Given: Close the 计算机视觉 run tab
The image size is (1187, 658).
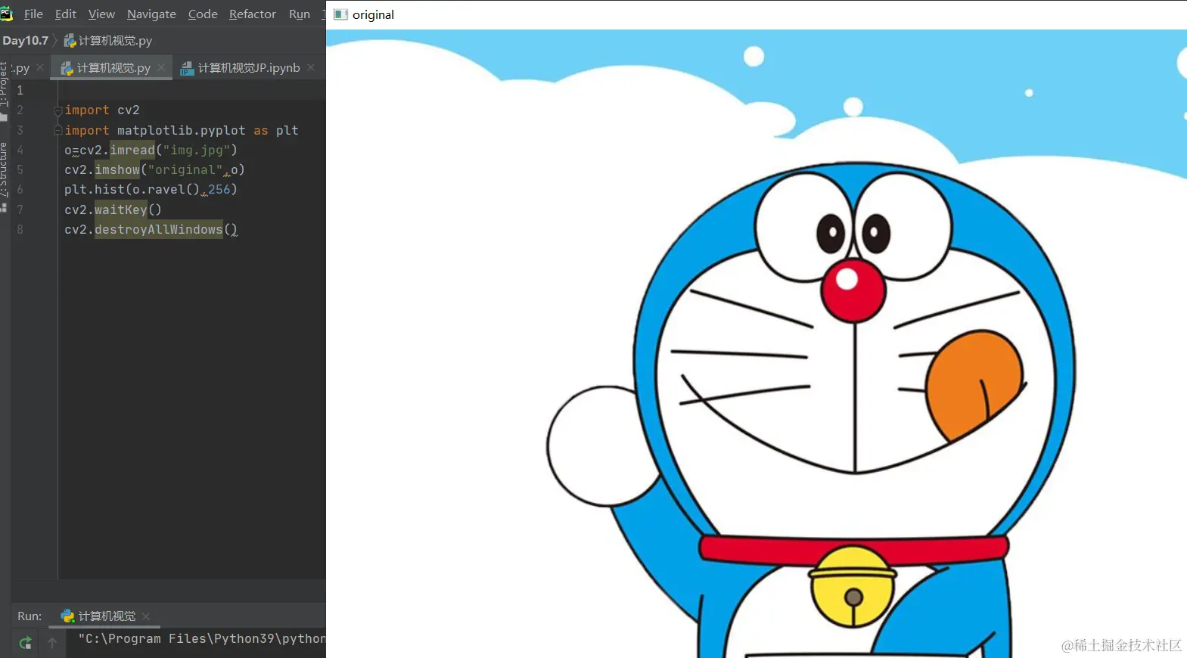Looking at the screenshot, I should point(146,616).
